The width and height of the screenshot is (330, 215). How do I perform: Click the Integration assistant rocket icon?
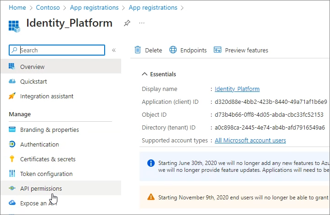[12, 96]
